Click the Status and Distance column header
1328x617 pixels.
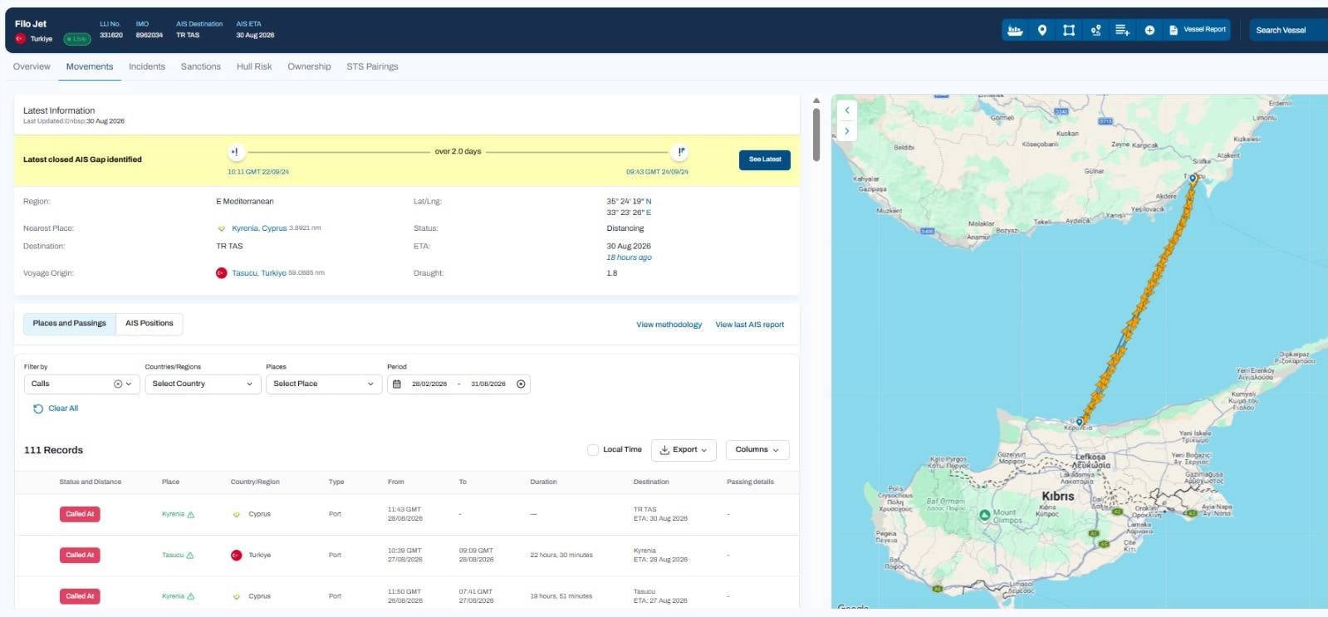point(91,482)
